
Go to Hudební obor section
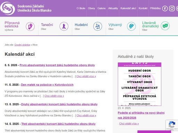[x=81, y=26]
